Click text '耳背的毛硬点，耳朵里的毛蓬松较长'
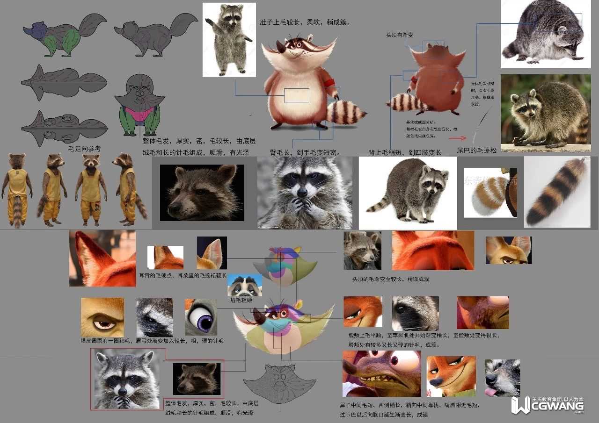Image resolution: width=599 pixels, height=423 pixels. (183, 276)
